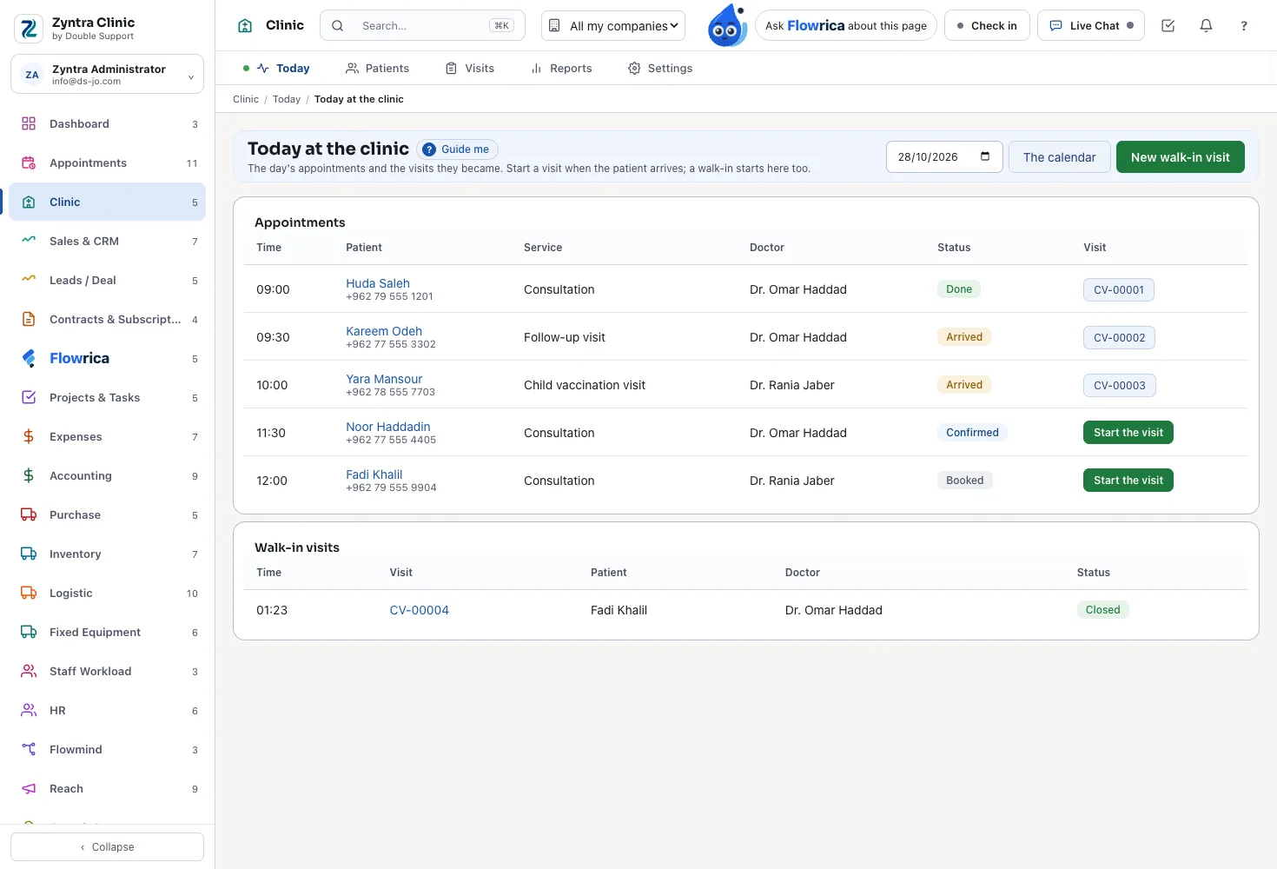The height and width of the screenshot is (869, 1277).
Task: Open Sales & CRM module
Action: click(x=108, y=242)
